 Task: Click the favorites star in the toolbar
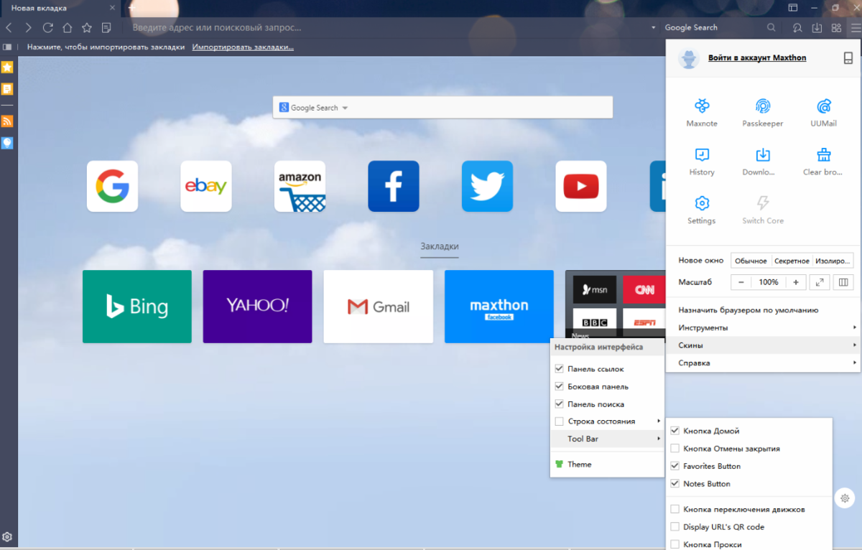(x=87, y=28)
